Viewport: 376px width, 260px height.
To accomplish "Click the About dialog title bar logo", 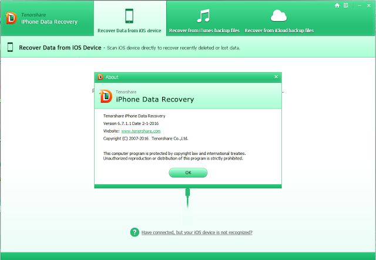I will (100, 76).
